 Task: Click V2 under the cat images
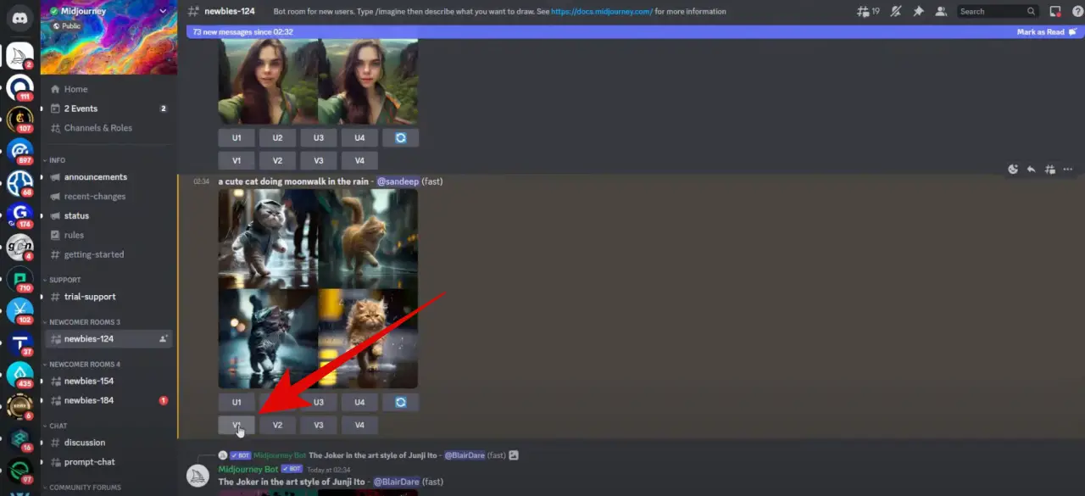[x=277, y=425]
